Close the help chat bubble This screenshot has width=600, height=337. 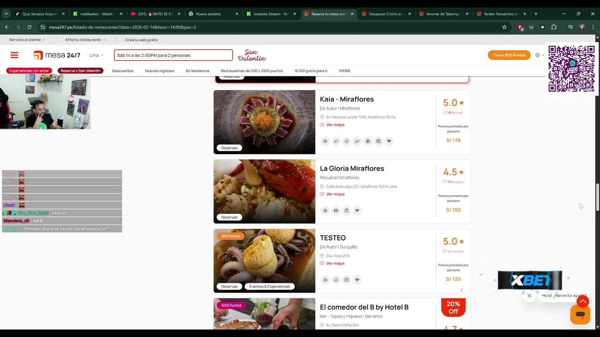click(529, 296)
